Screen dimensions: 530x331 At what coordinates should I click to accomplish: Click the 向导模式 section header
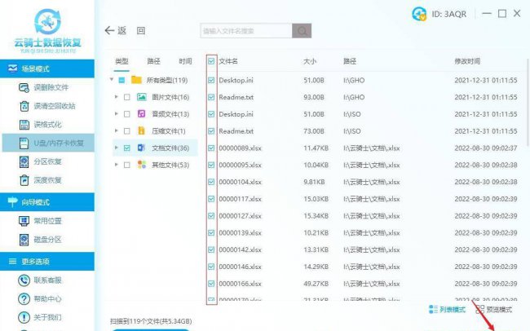point(47,202)
